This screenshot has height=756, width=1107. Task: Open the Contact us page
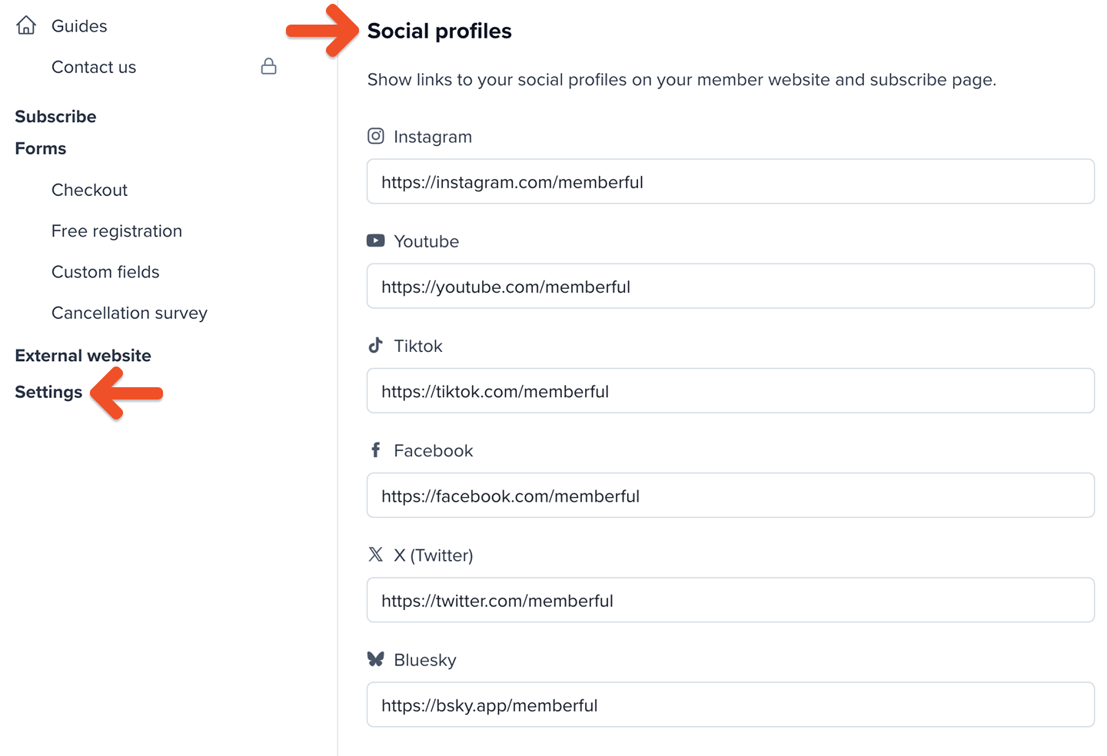click(x=94, y=68)
